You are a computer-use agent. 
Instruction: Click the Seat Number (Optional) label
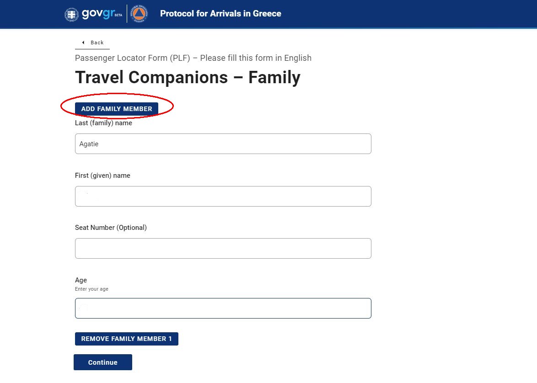click(111, 228)
